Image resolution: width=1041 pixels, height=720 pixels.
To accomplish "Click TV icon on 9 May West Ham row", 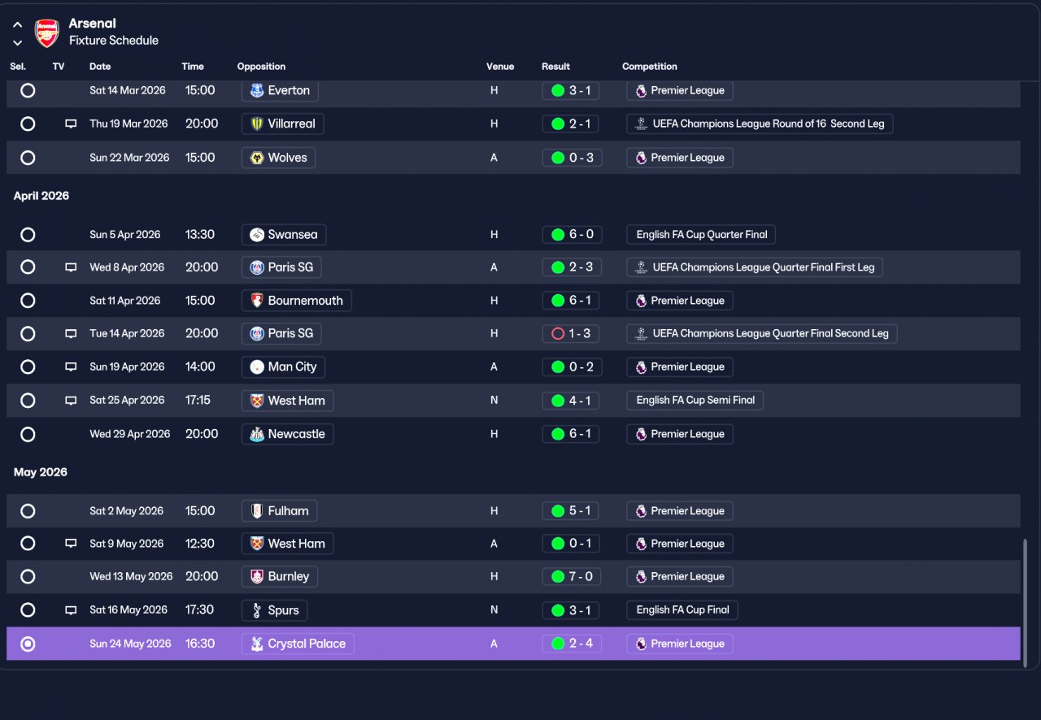I will coord(71,544).
